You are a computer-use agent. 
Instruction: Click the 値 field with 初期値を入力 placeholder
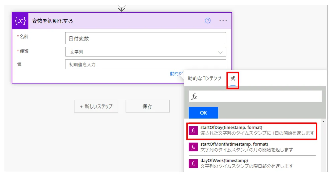[145, 64]
